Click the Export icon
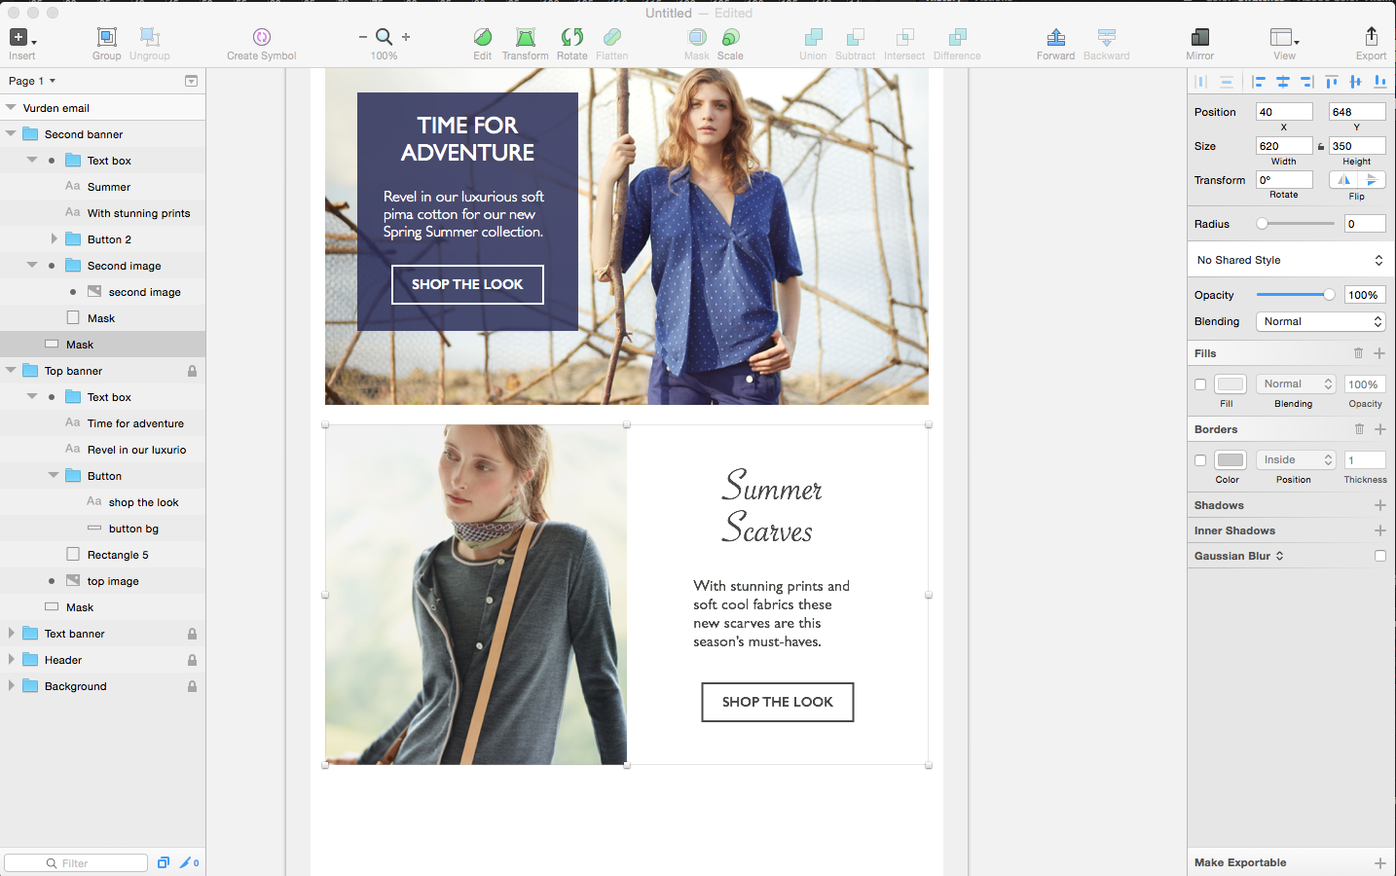The height and width of the screenshot is (876, 1396). pos(1371,36)
